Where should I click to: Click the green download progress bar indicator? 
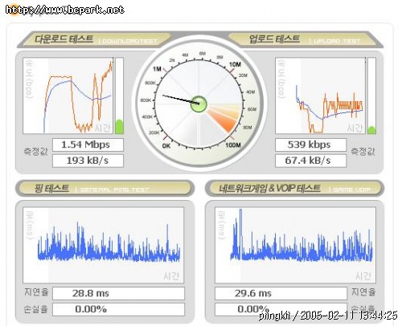click(119, 127)
